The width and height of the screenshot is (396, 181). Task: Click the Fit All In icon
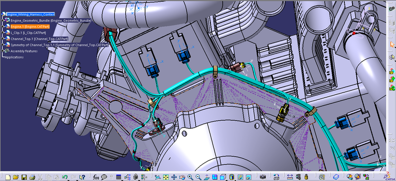click(166, 177)
